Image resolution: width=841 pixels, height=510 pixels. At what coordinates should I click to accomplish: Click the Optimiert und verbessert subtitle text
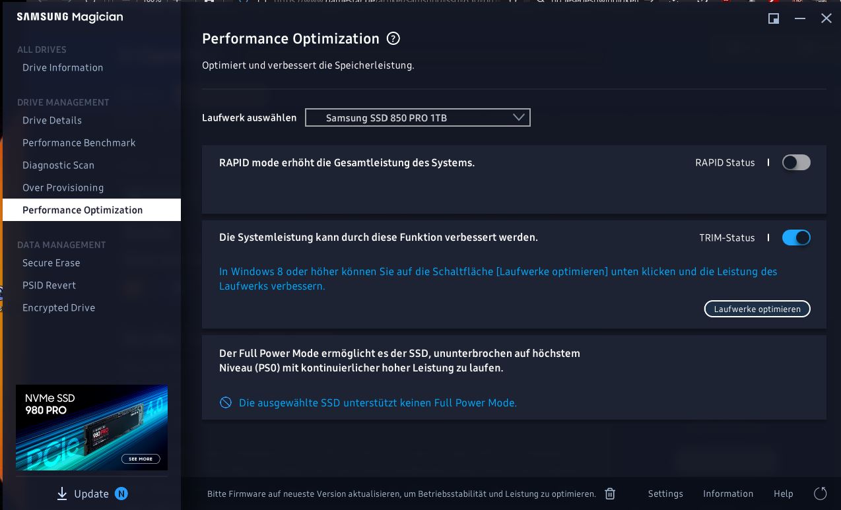308,65
